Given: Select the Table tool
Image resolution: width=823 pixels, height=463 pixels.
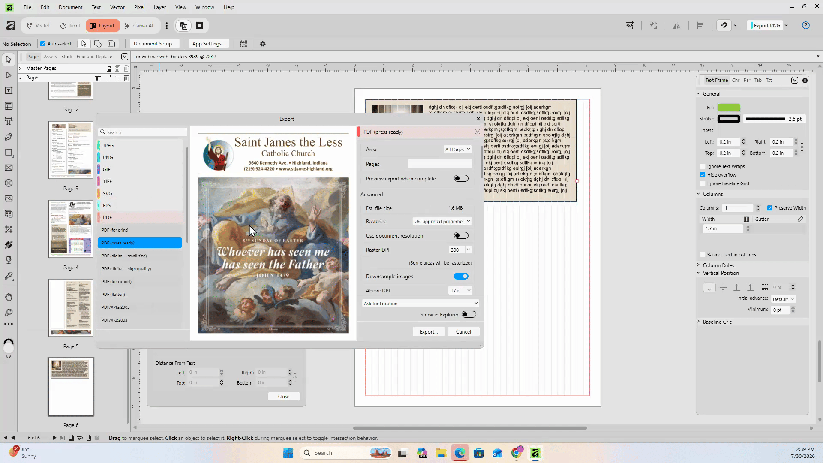Looking at the screenshot, I should [8, 106].
